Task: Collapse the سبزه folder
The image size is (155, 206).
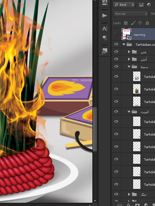Action: click(129, 67)
